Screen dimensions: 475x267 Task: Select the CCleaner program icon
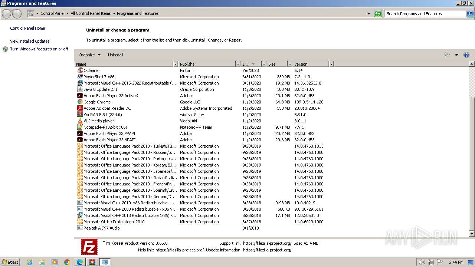click(80, 70)
